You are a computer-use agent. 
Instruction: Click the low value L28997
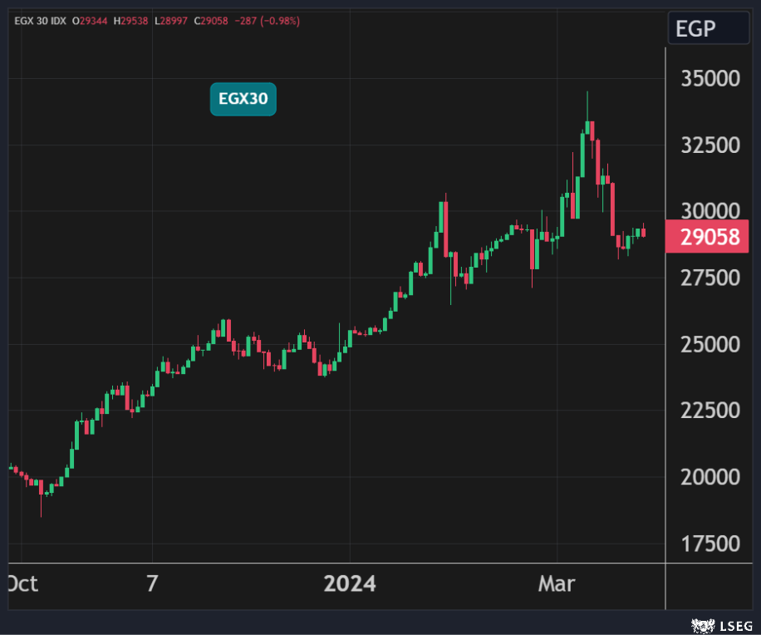[172, 19]
